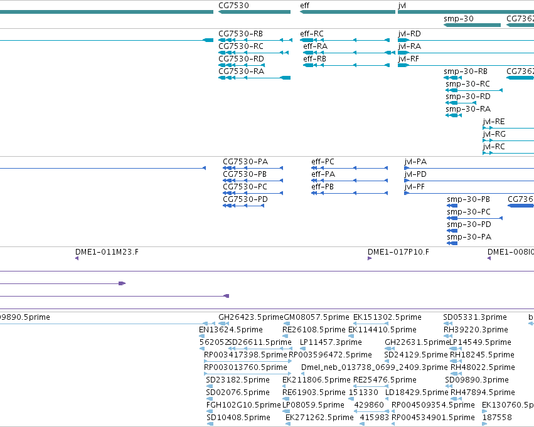Viewport: 534px width, 427px height.
Task: Select the CG7530 gene bar
Action: pos(254,12)
